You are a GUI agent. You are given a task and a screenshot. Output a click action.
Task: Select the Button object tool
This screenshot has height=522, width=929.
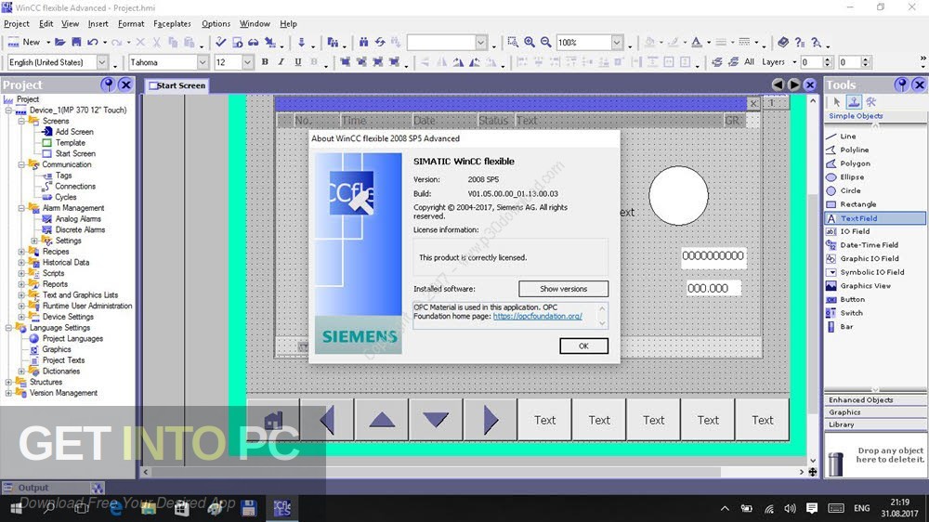point(852,300)
